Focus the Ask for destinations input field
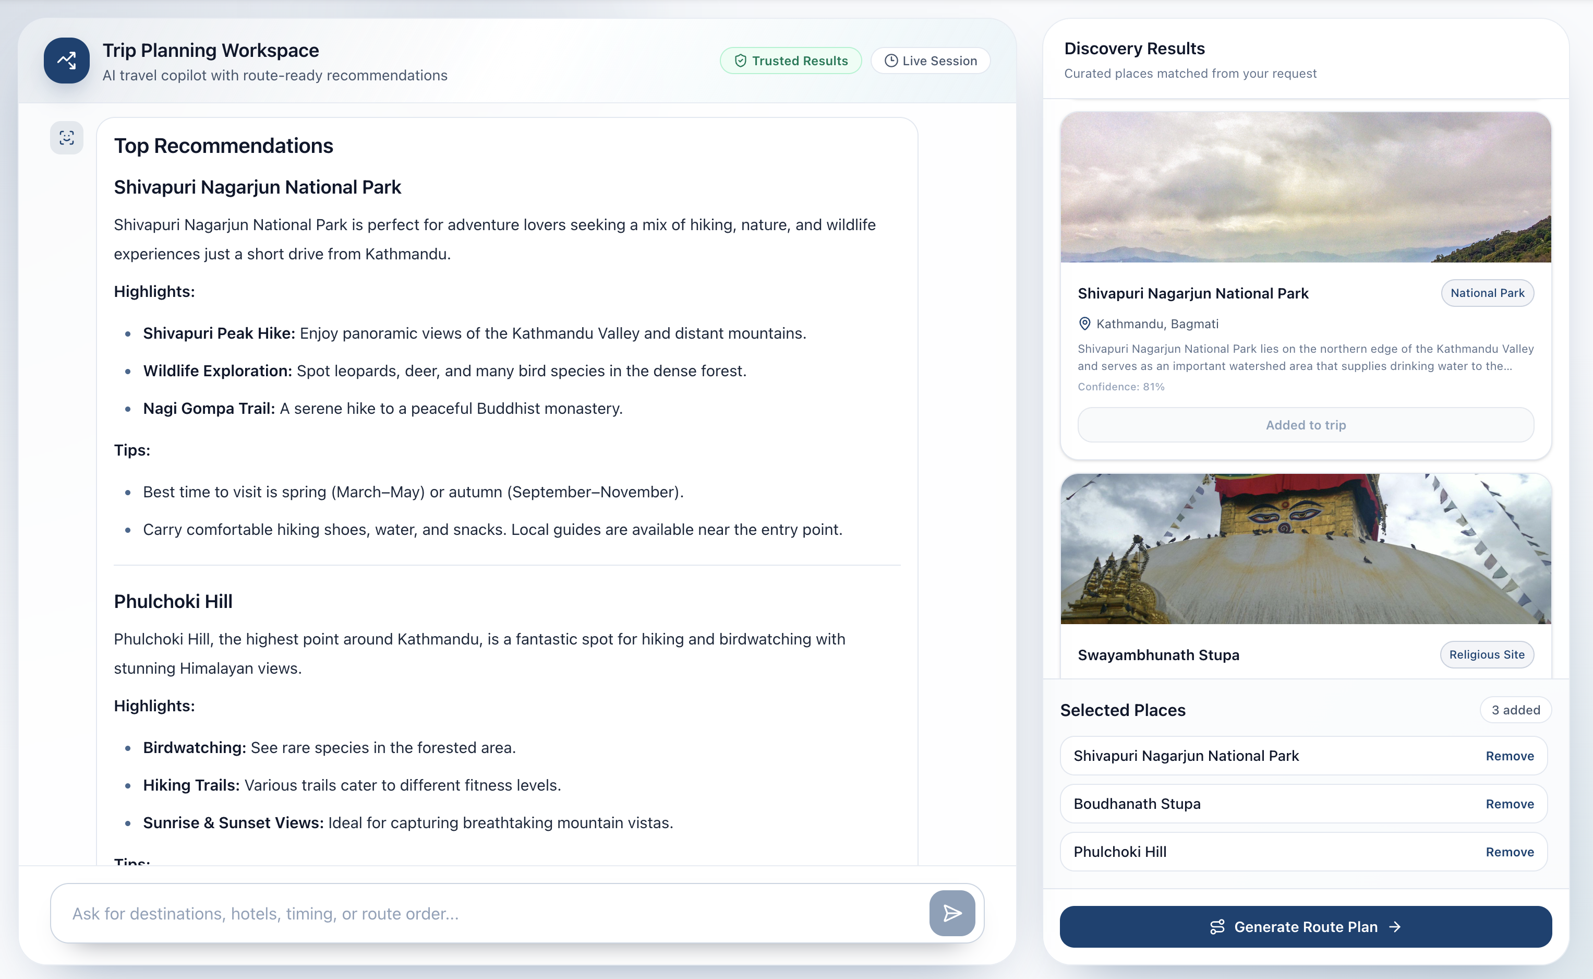 coord(492,913)
